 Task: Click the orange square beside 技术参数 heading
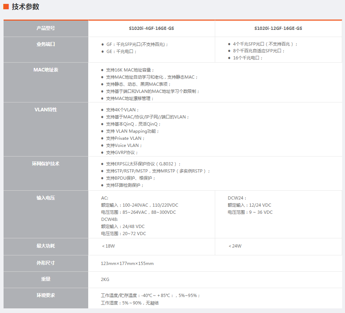click(6, 7)
